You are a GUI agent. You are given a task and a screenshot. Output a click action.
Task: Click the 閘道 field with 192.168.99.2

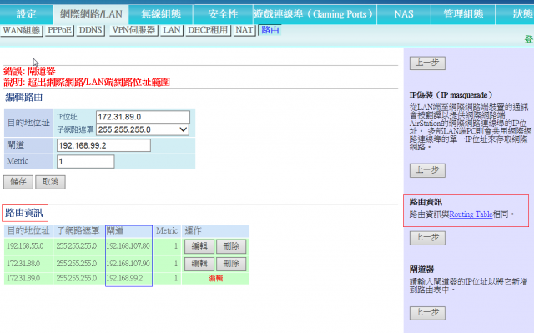(103, 145)
